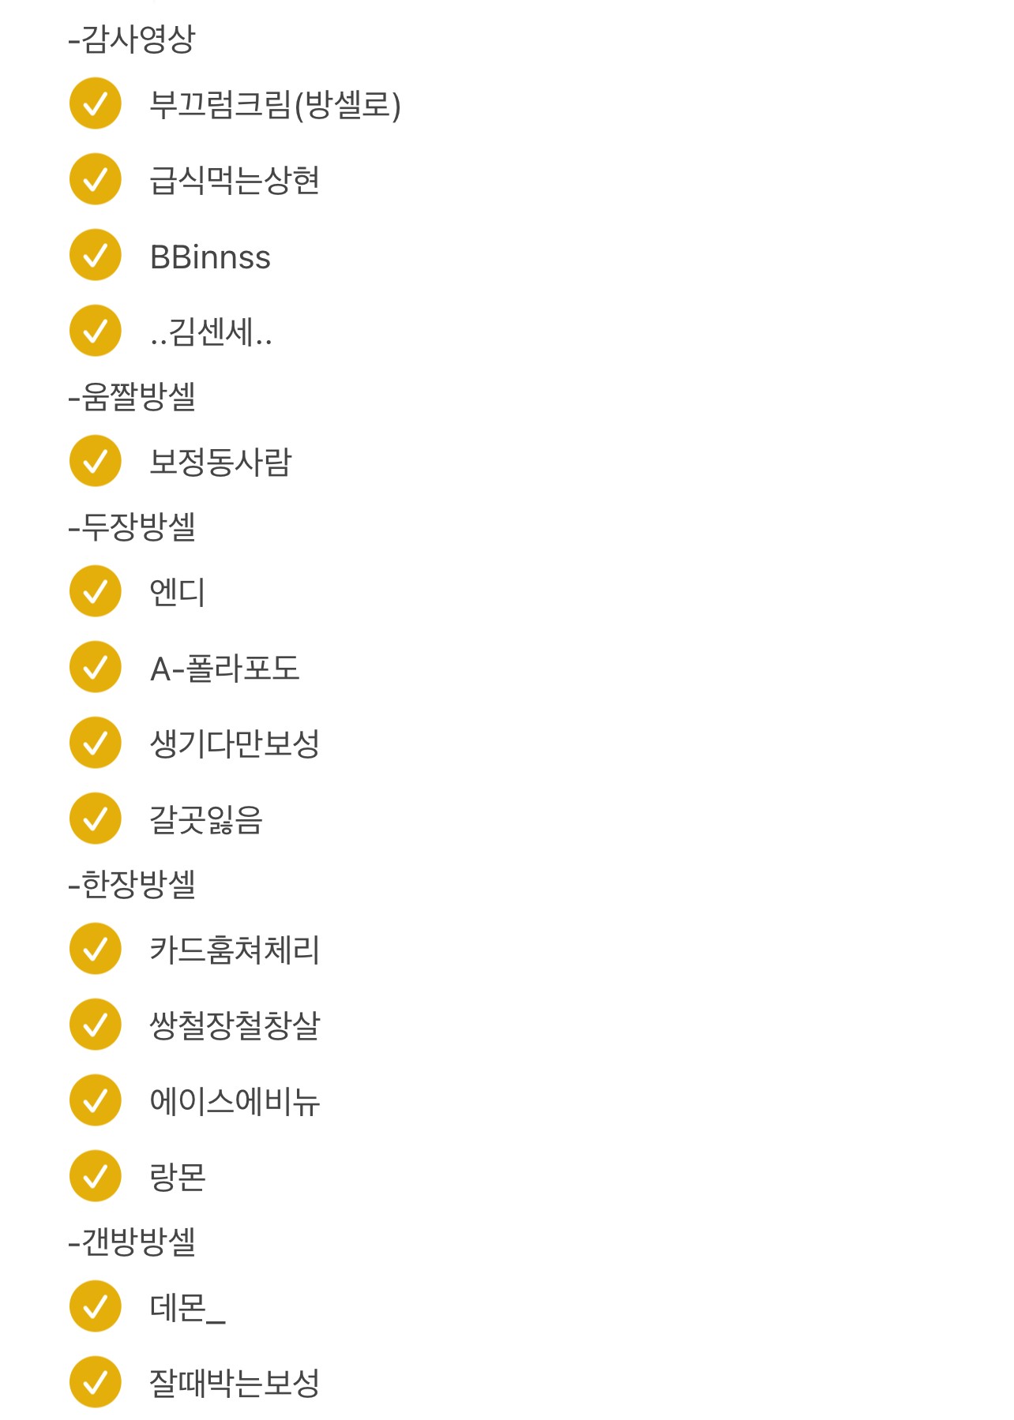1014x1420 pixels.
Task: Toggle the checkmark for 갈곳잃음
Action: [x=95, y=819]
